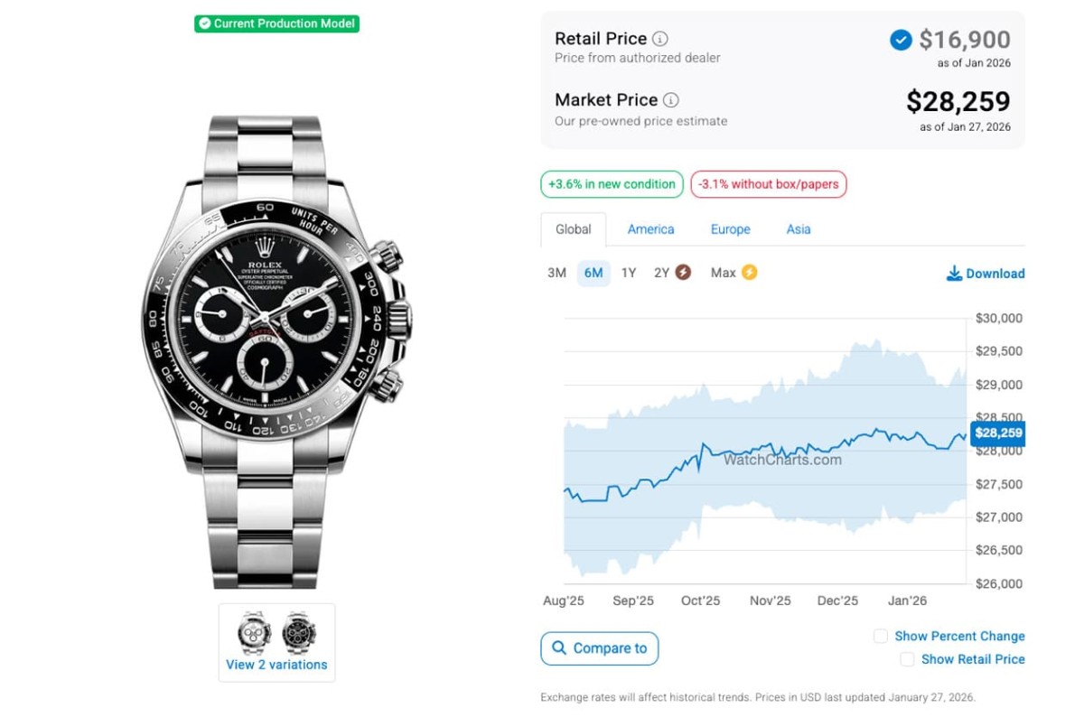Click the magnifier icon in Compare to
The image size is (1084, 717).
[x=559, y=648]
